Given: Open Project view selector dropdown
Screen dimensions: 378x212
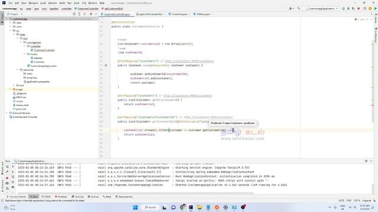Looking at the screenshot, I should tap(15, 14).
